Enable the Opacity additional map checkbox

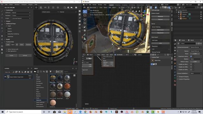click(6, 28)
